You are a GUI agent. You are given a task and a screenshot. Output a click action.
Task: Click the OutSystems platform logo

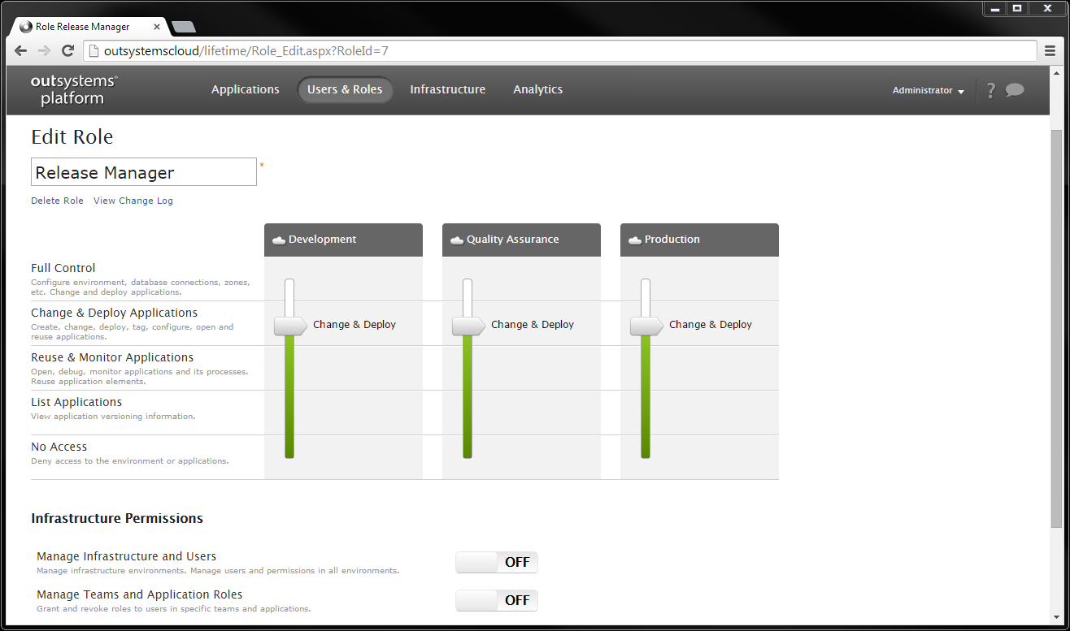point(73,89)
